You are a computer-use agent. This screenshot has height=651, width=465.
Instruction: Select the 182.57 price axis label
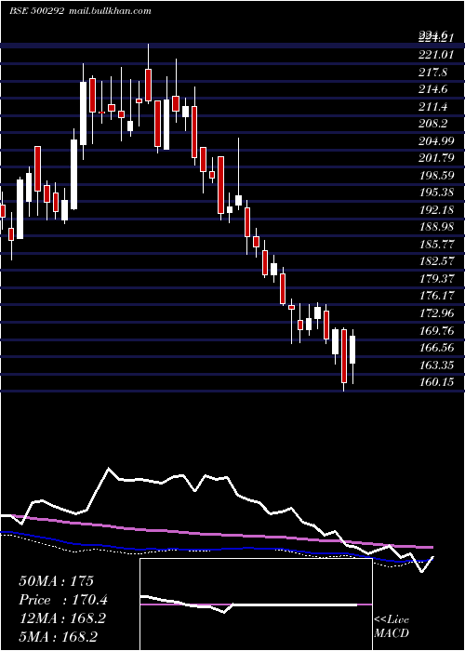click(436, 262)
